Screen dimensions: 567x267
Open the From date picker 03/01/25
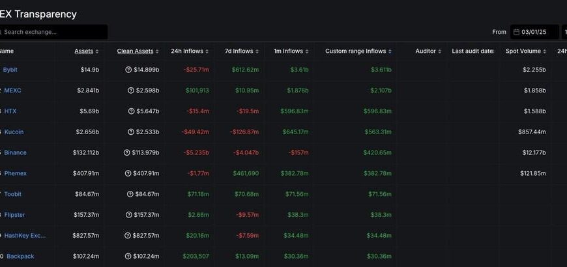point(534,32)
